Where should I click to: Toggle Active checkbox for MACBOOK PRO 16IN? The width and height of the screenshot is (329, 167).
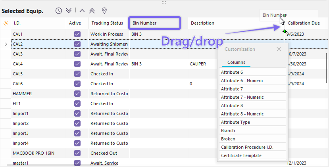(x=77, y=153)
